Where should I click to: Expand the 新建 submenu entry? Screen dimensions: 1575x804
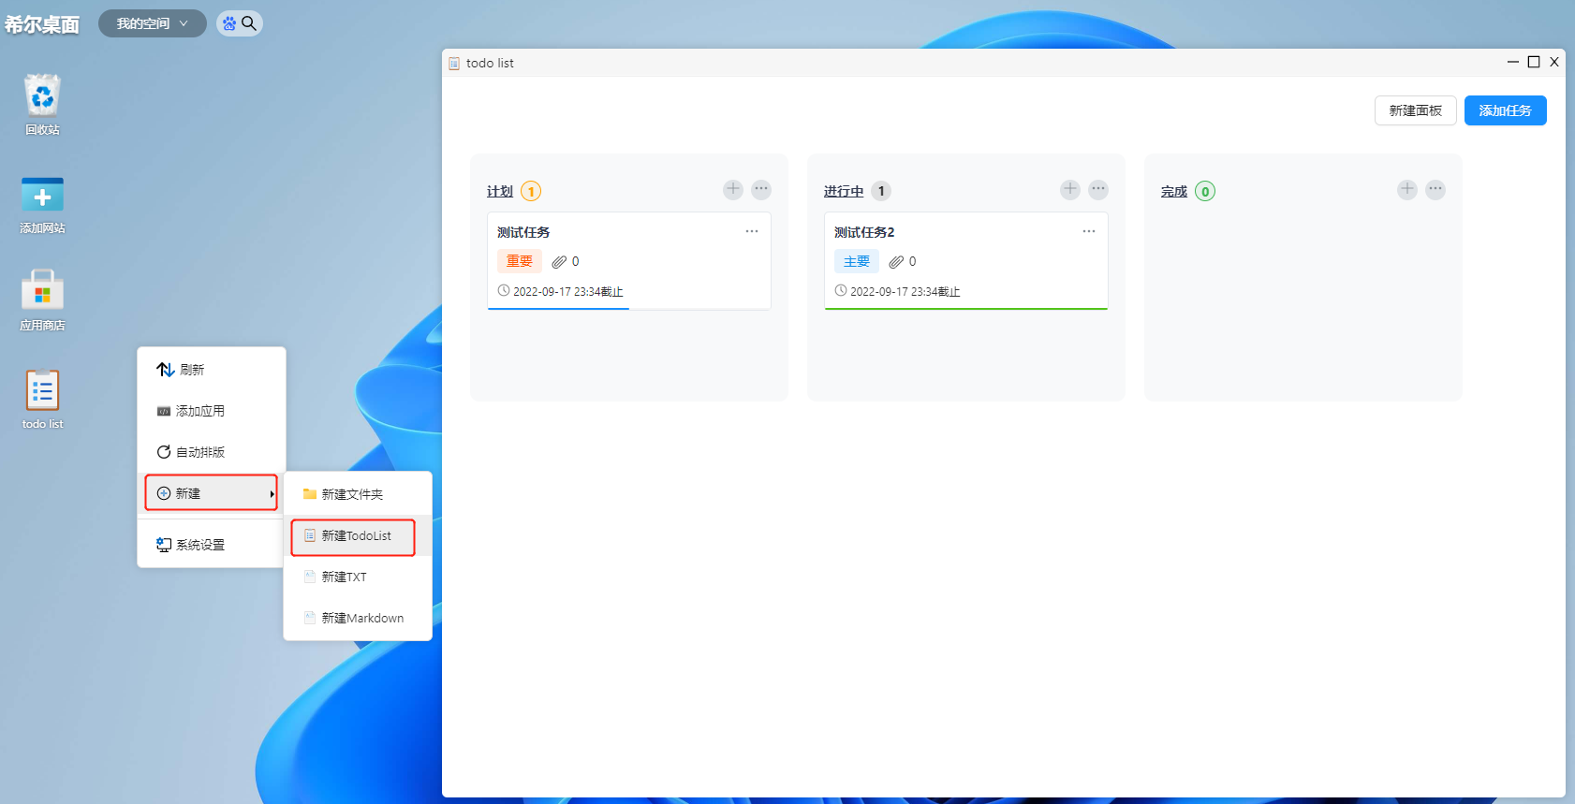[x=212, y=493]
